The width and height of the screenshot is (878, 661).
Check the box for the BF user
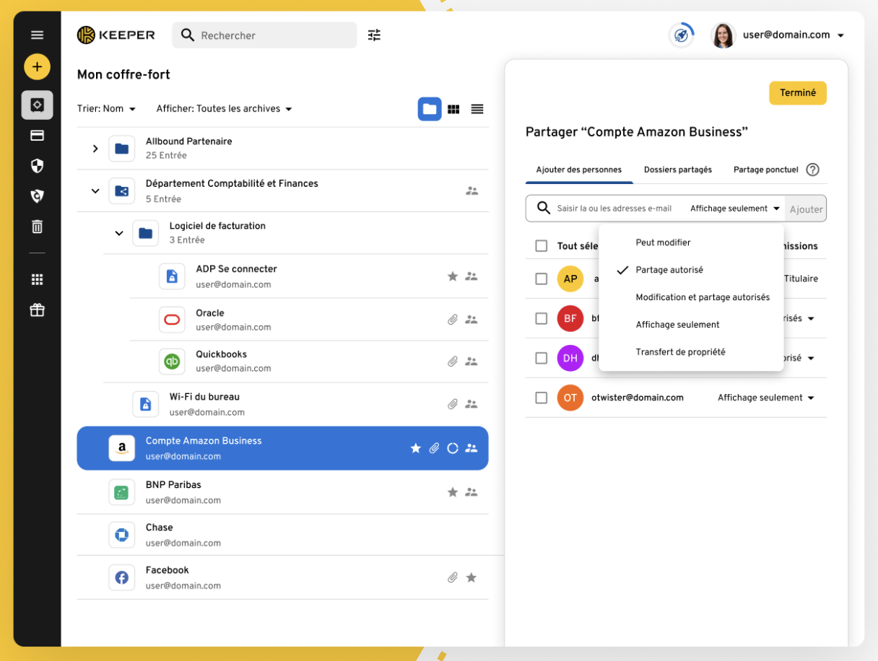click(x=542, y=318)
